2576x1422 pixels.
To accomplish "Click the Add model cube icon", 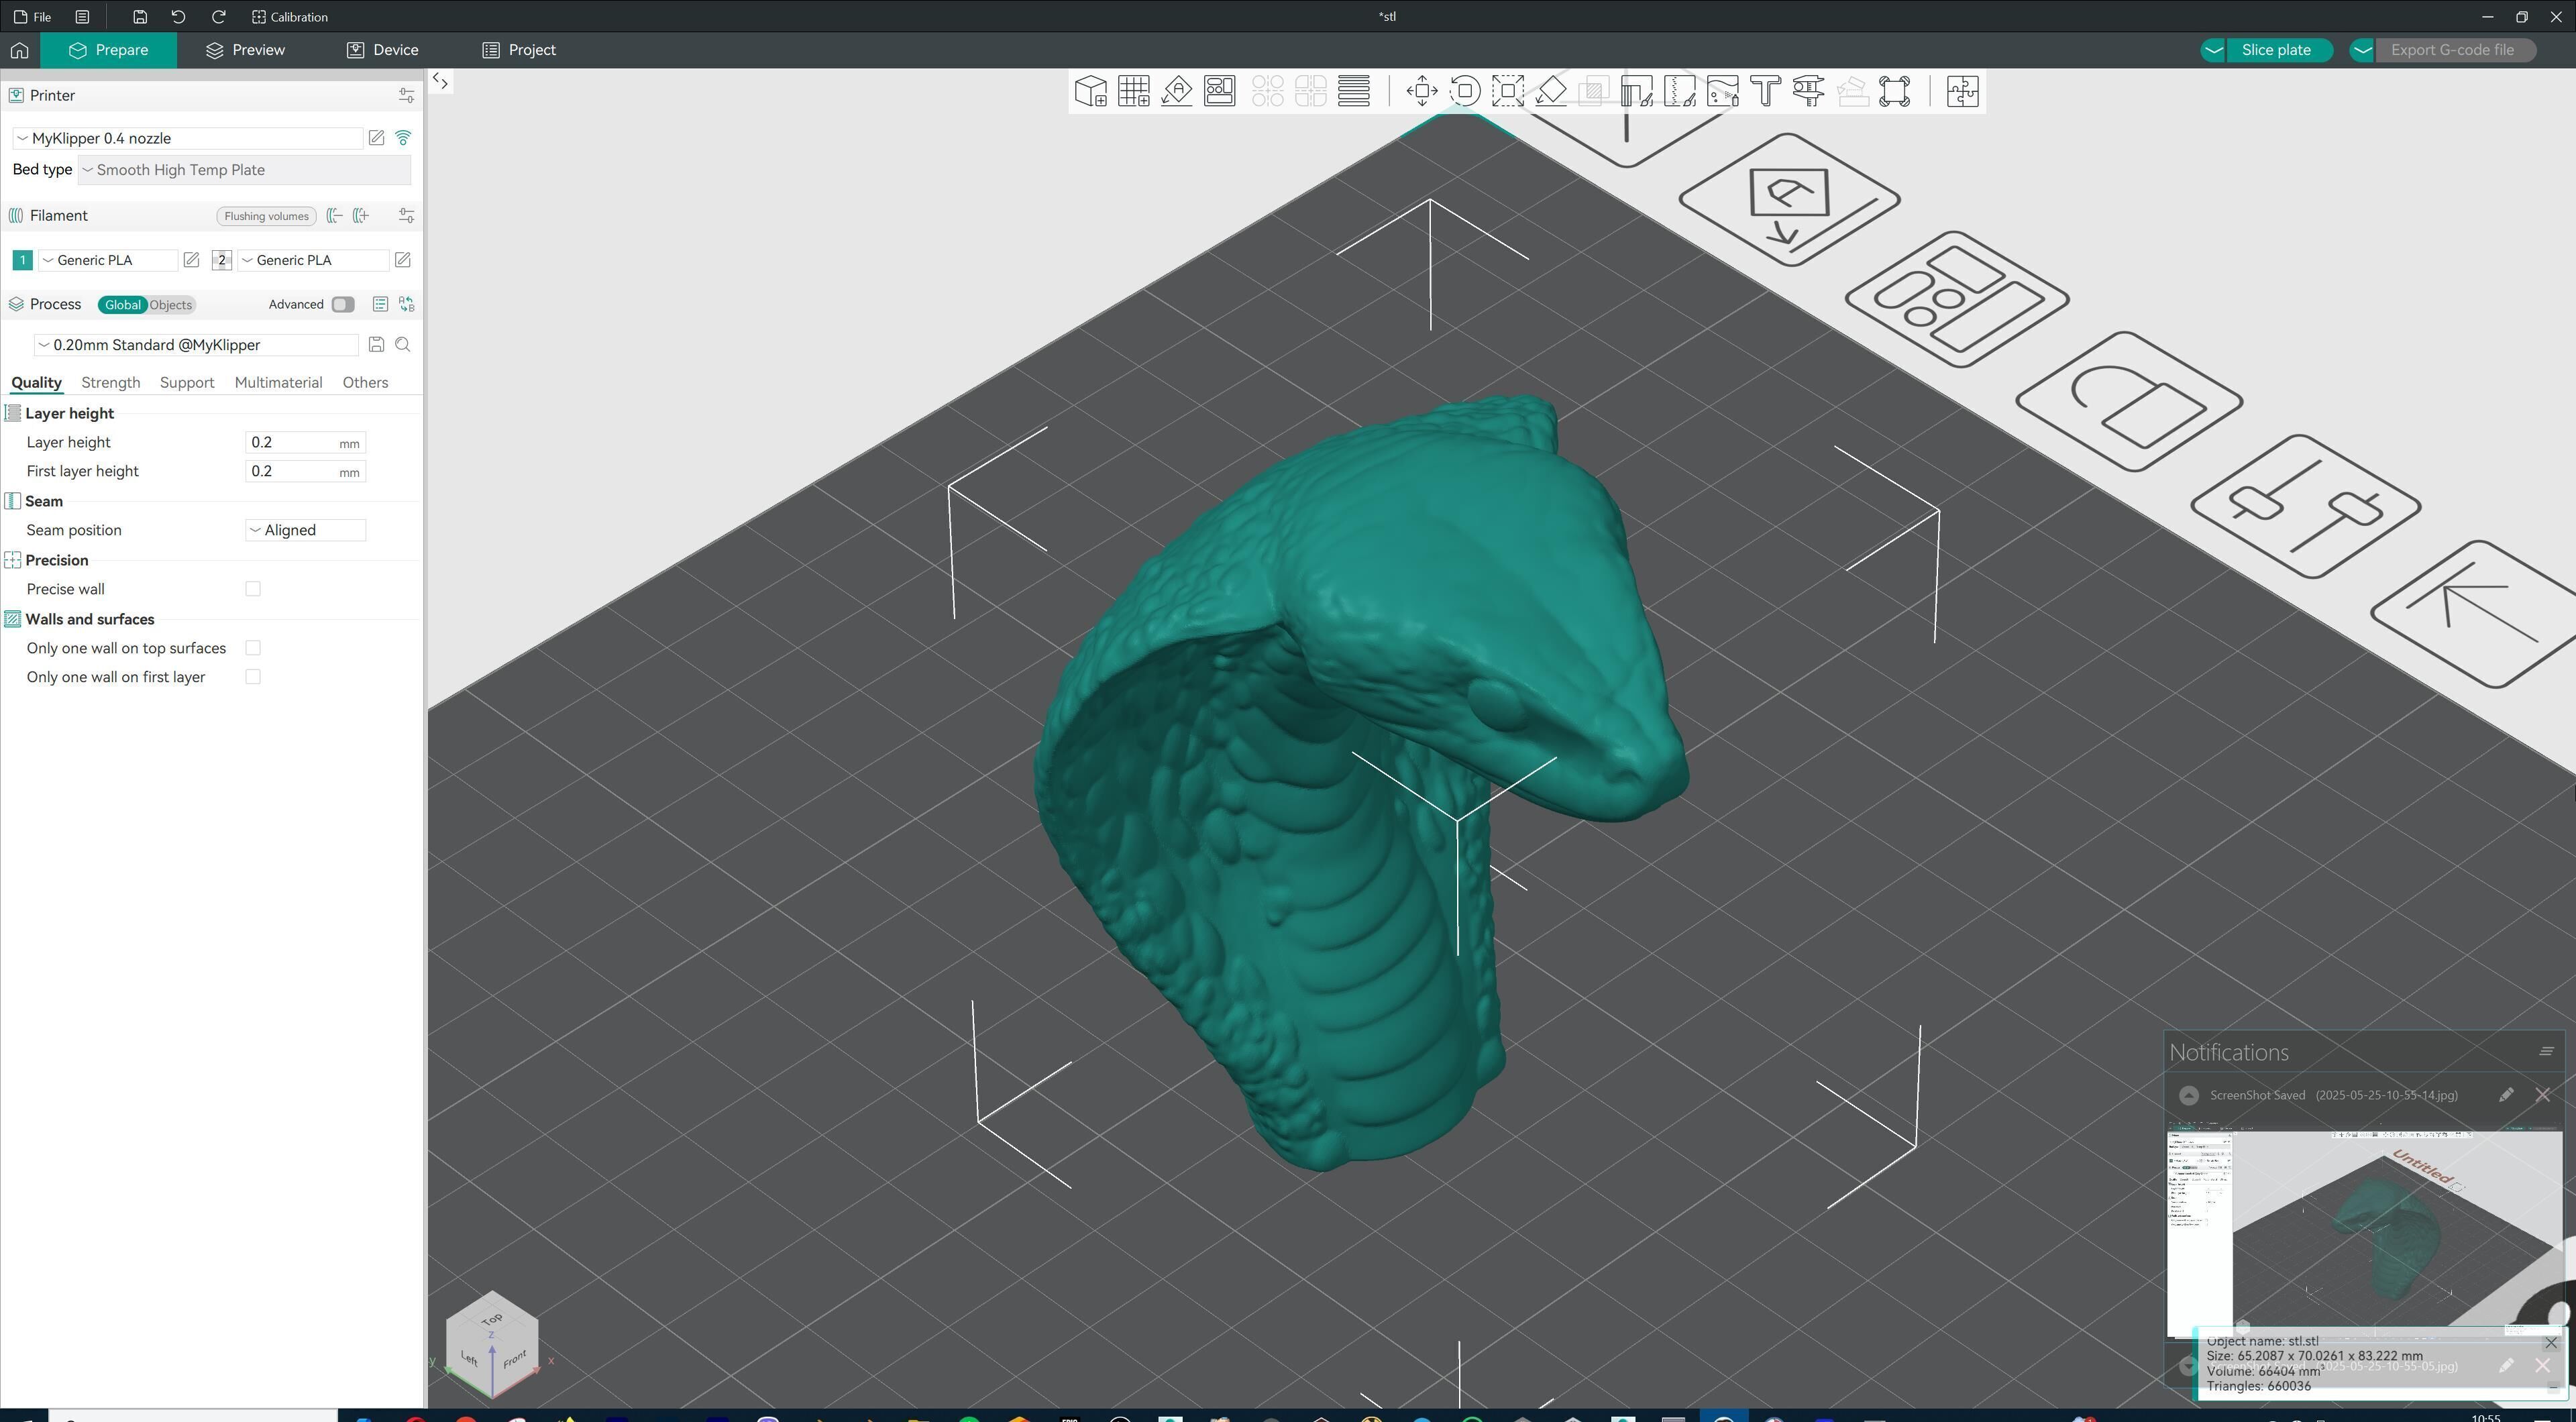I will click(1090, 91).
